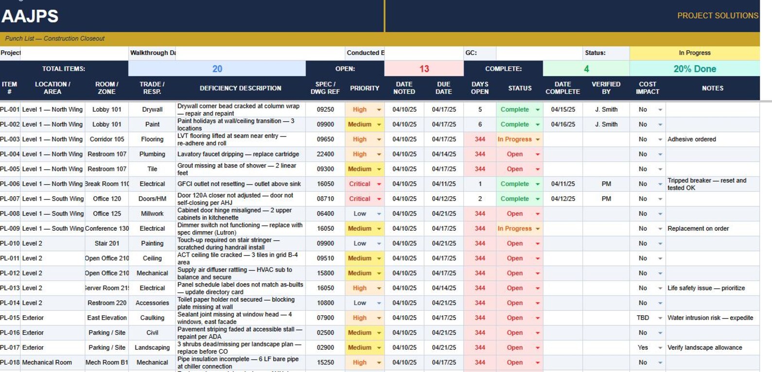772x372 pixels.
Task: Click the "Life safety issue — prioritize" note
Action: click(x=706, y=288)
